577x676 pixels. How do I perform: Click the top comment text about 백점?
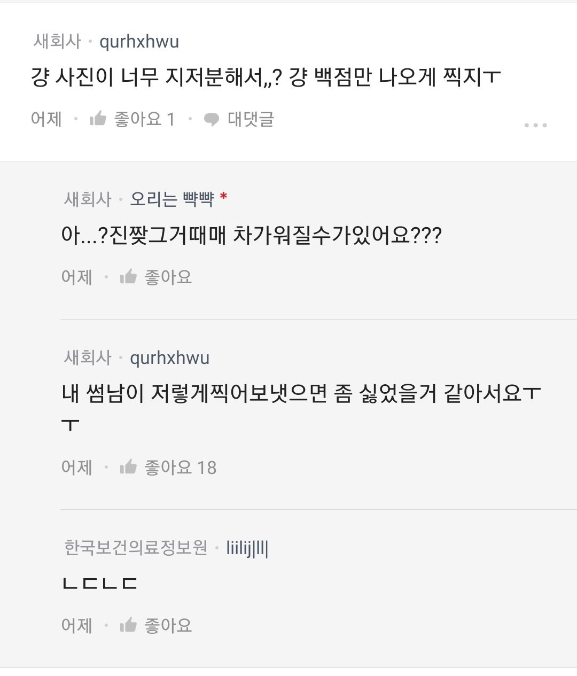coord(266,78)
